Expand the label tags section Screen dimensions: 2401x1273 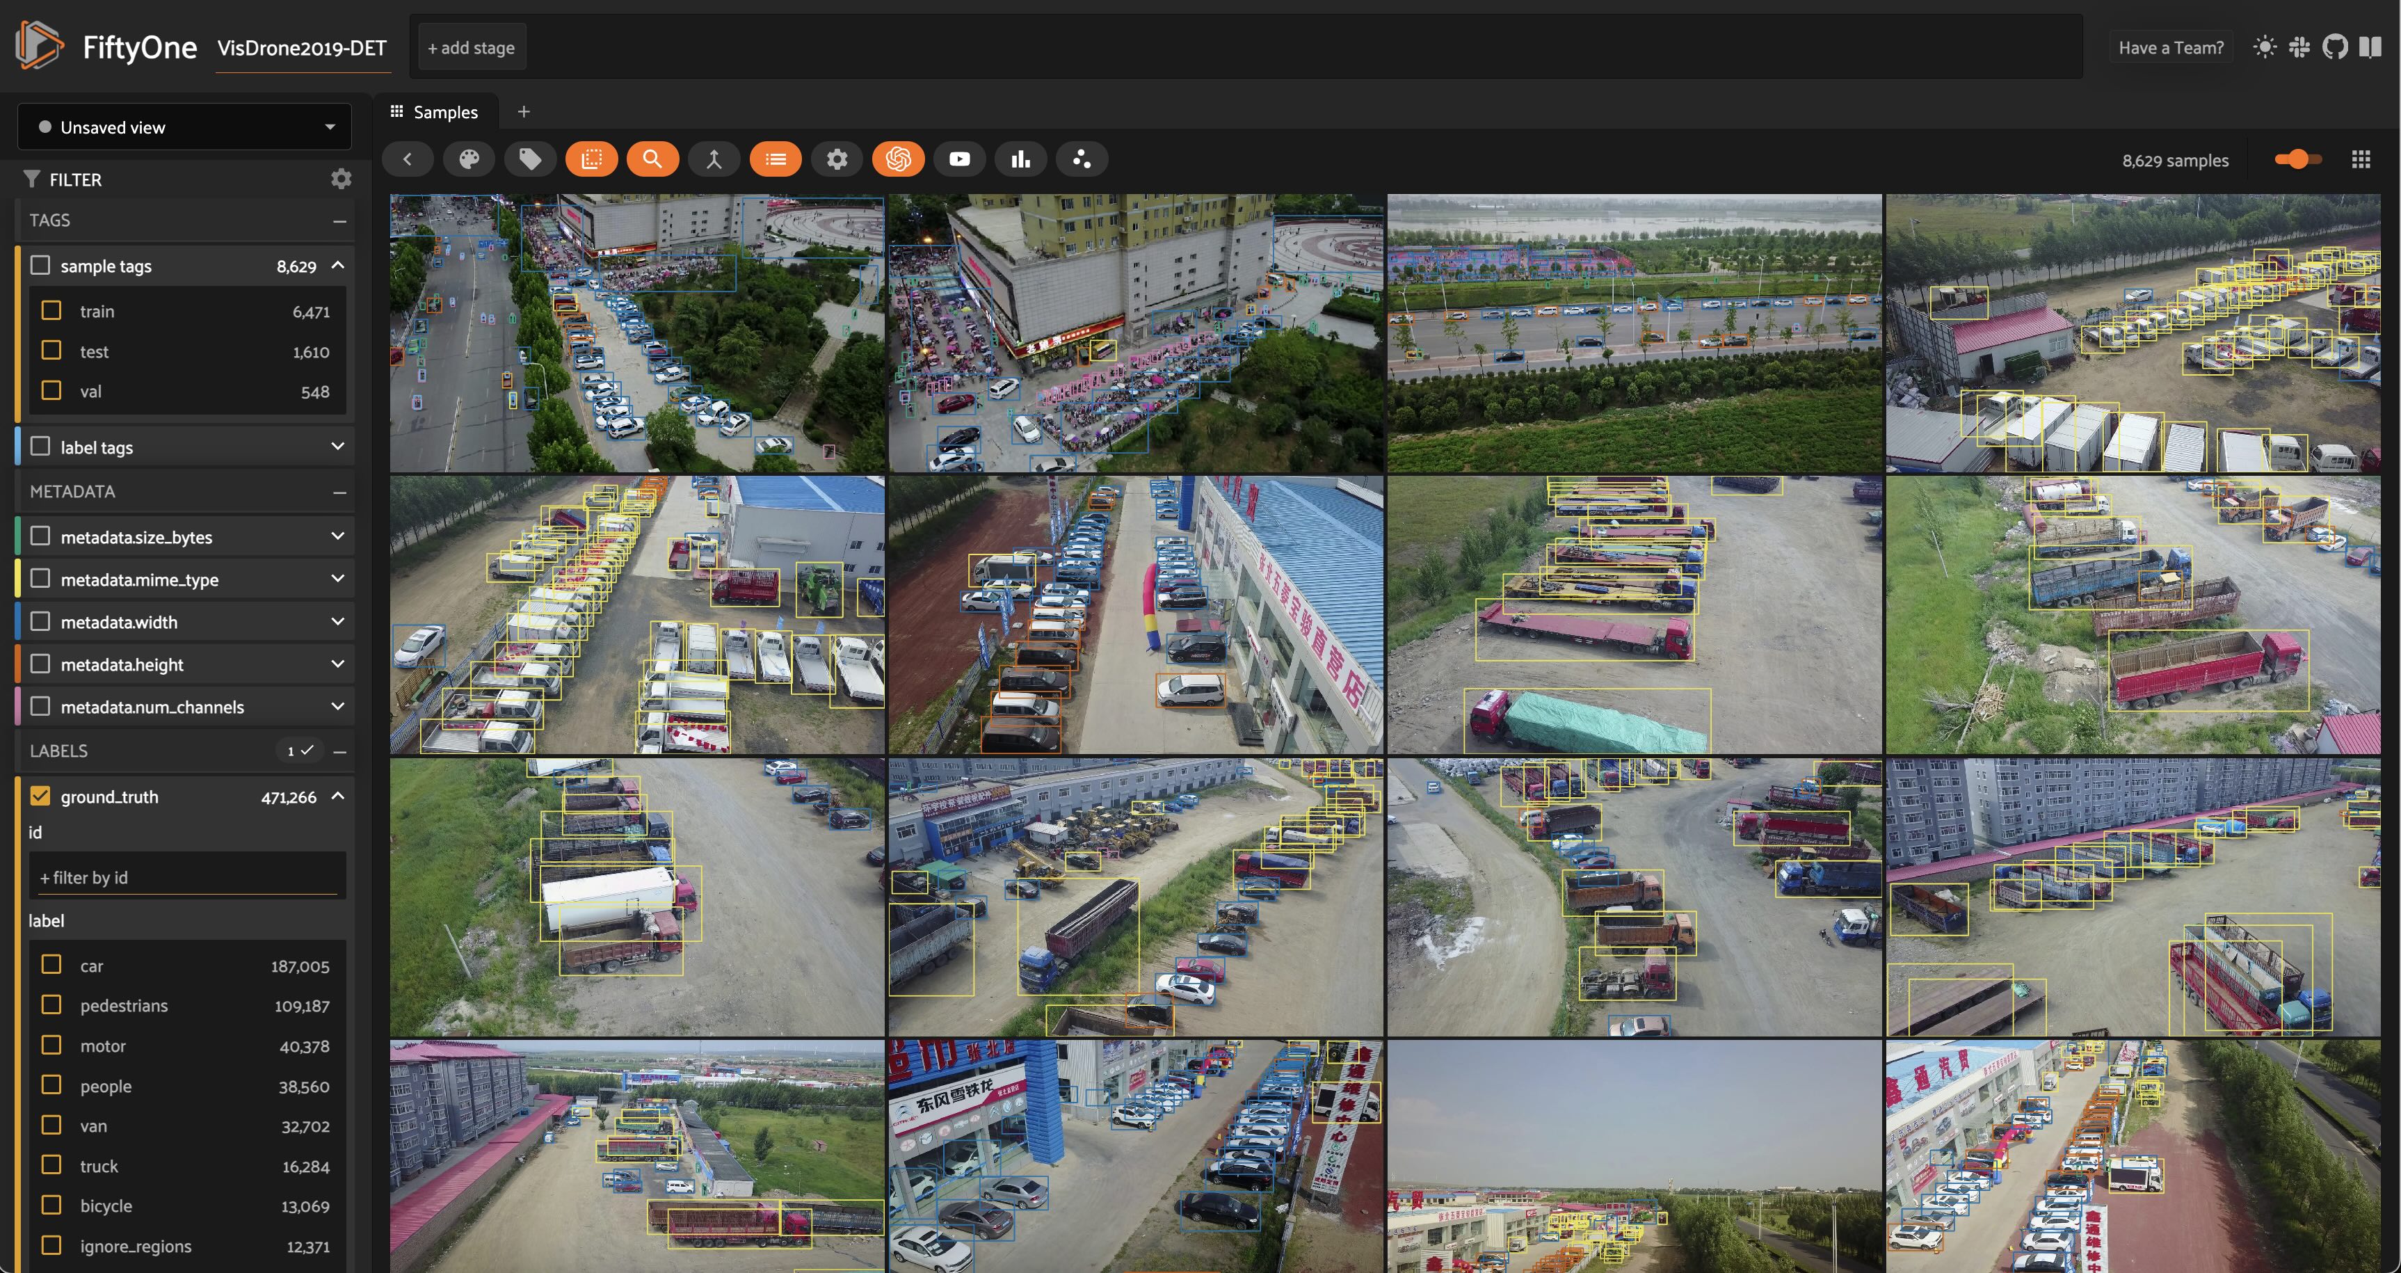pyautogui.click(x=337, y=447)
